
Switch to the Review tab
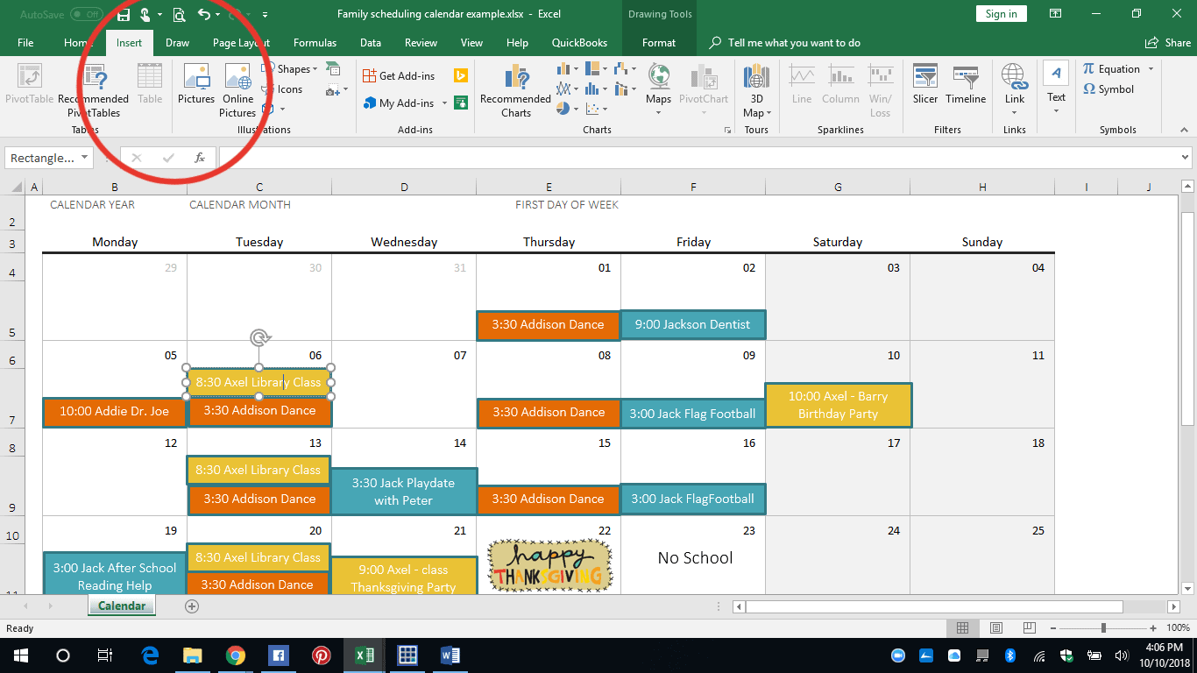(x=421, y=42)
